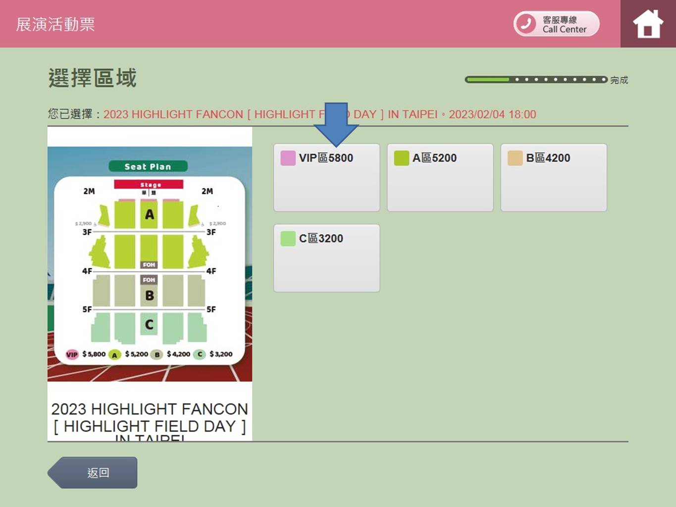The height and width of the screenshot is (507, 676).
Task: Click the light green C區 color swatch
Action: coord(288,239)
